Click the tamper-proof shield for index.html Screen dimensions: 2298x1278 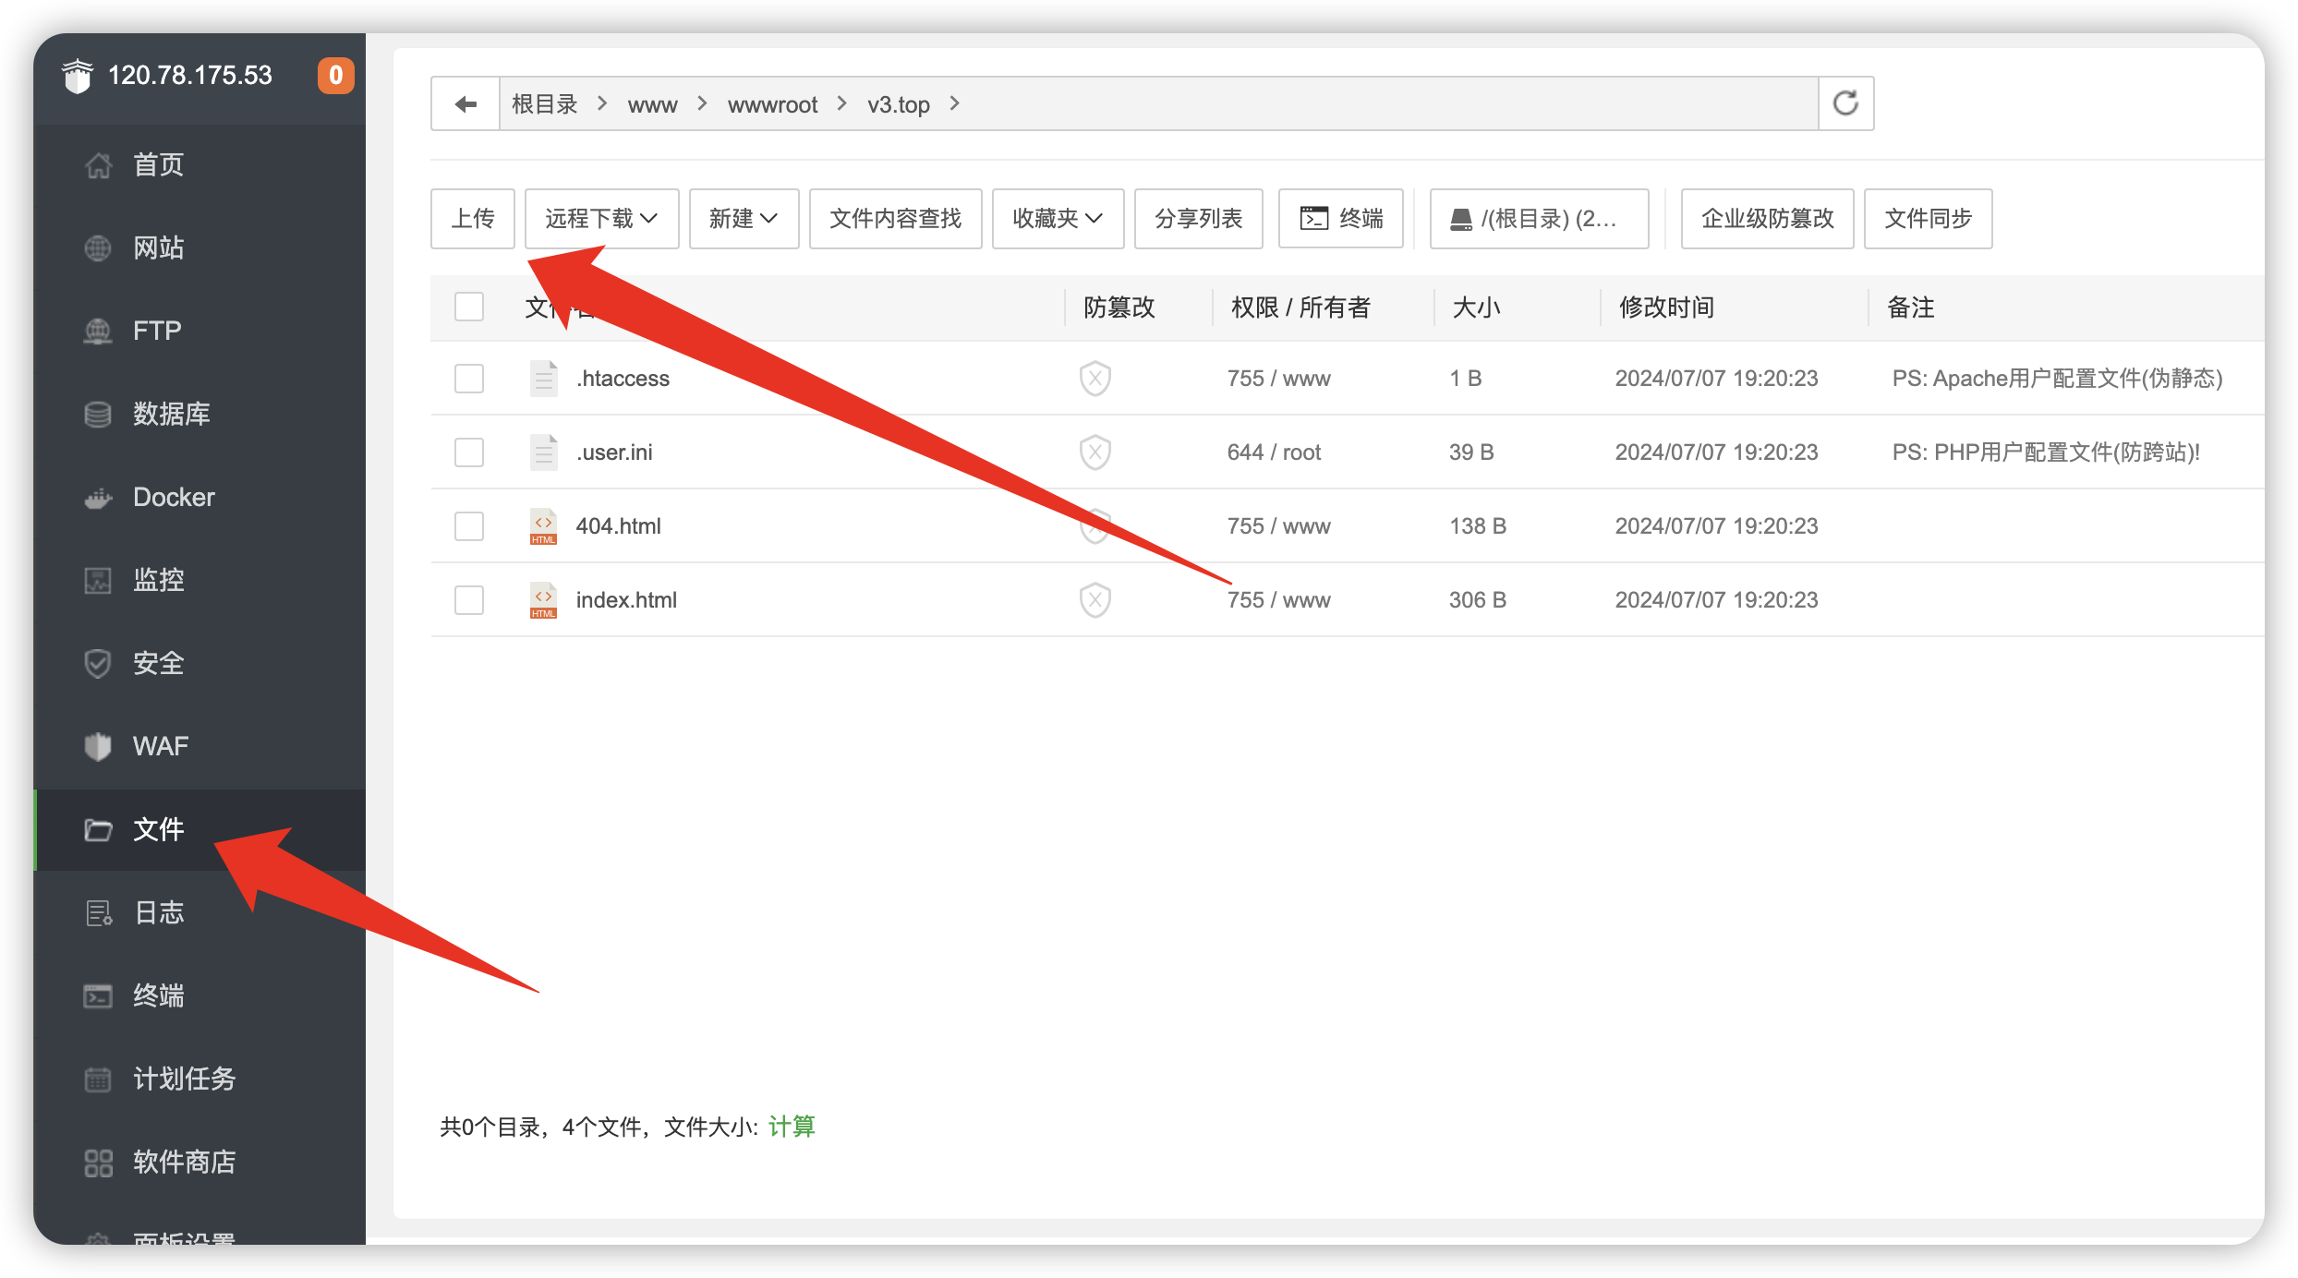coord(1095,600)
